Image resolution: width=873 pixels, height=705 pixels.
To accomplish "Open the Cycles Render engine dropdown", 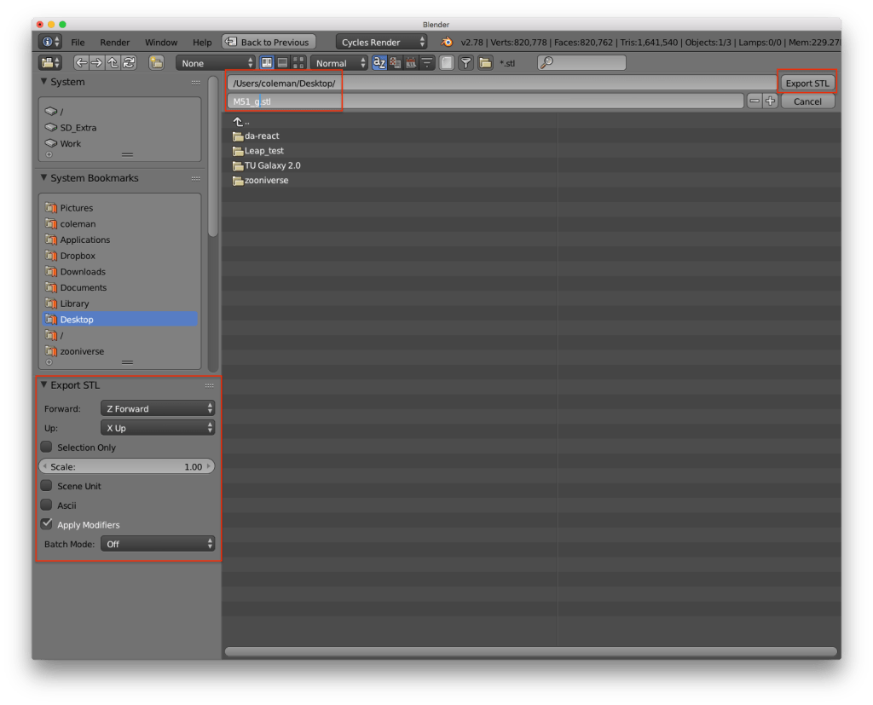I will click(382, 42).
